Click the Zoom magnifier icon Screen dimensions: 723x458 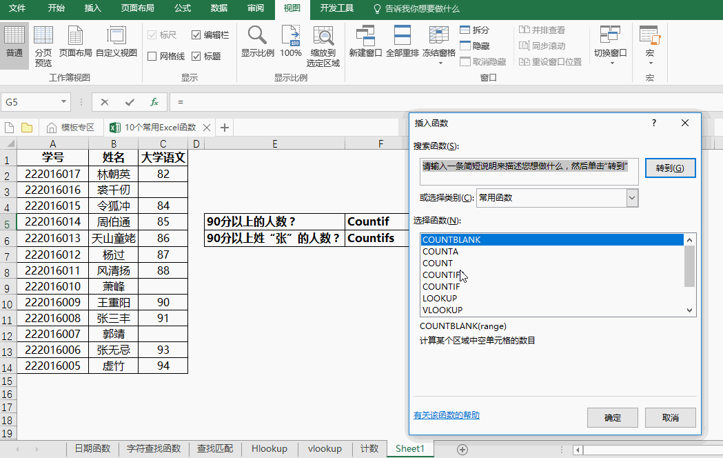pyautogui.click(x=257, y=36)
